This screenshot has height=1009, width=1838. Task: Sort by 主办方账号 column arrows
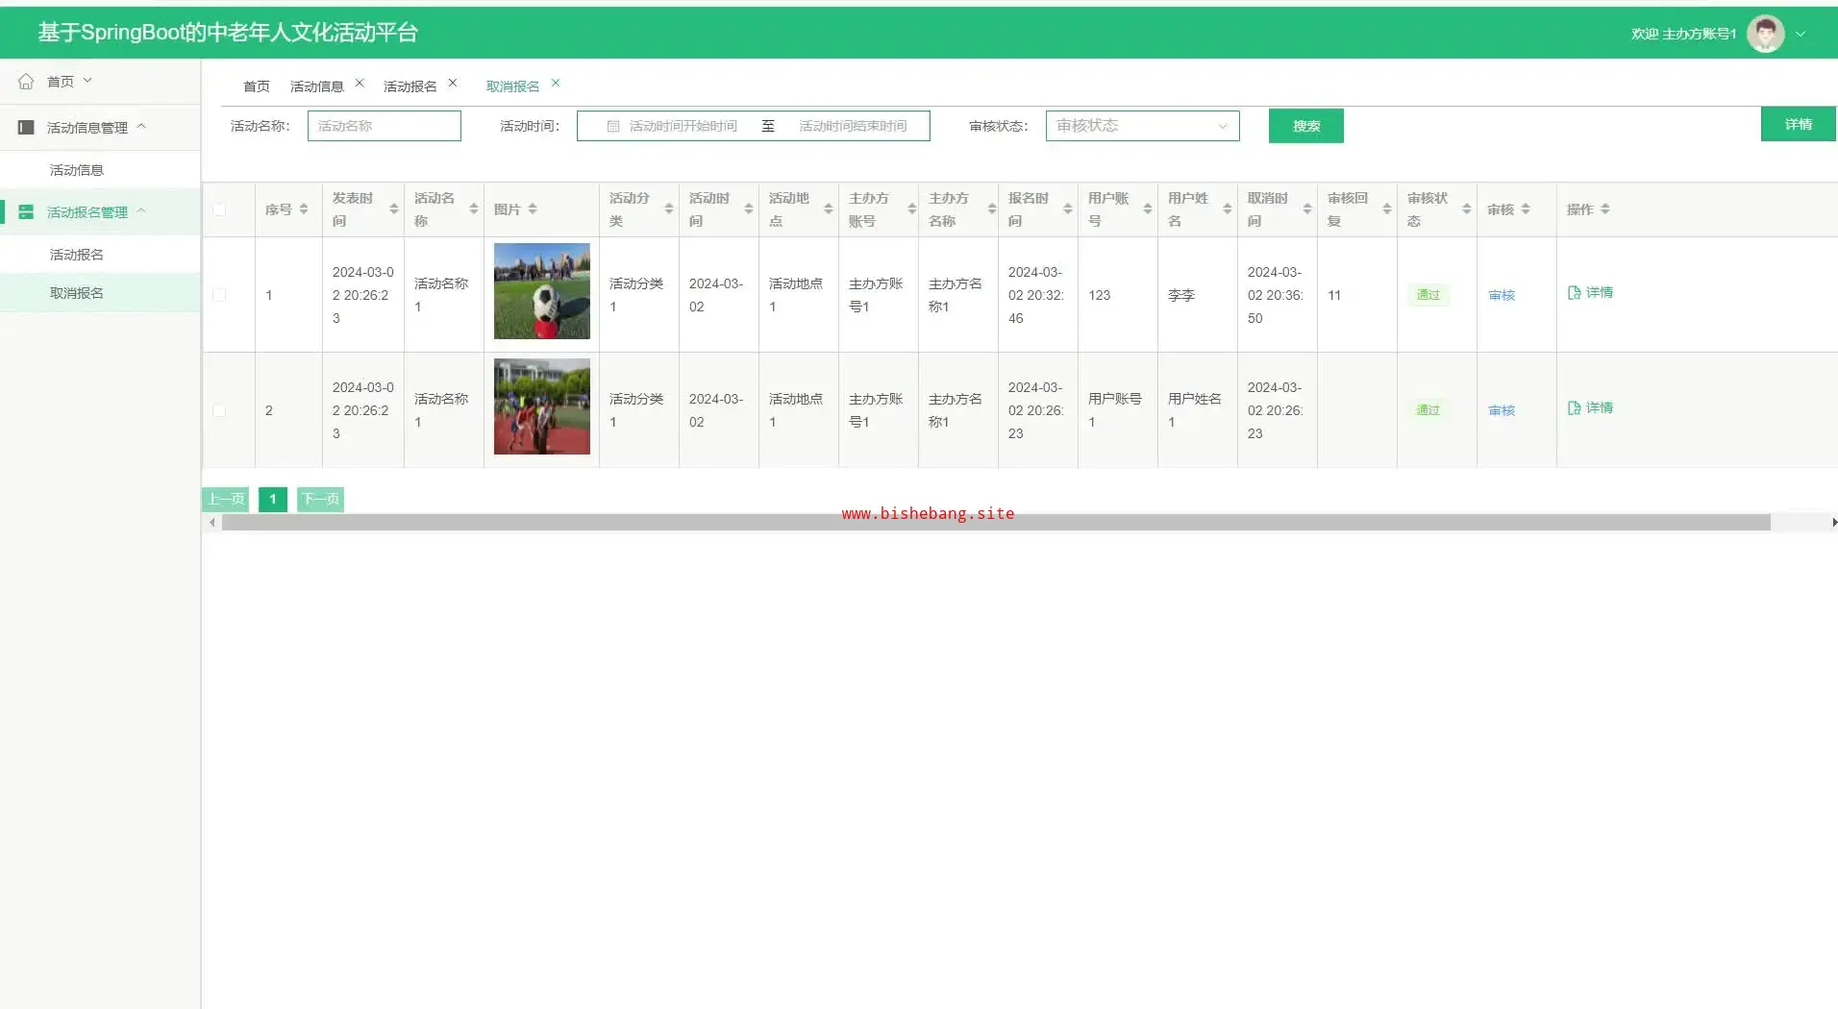tap(912, 209)
